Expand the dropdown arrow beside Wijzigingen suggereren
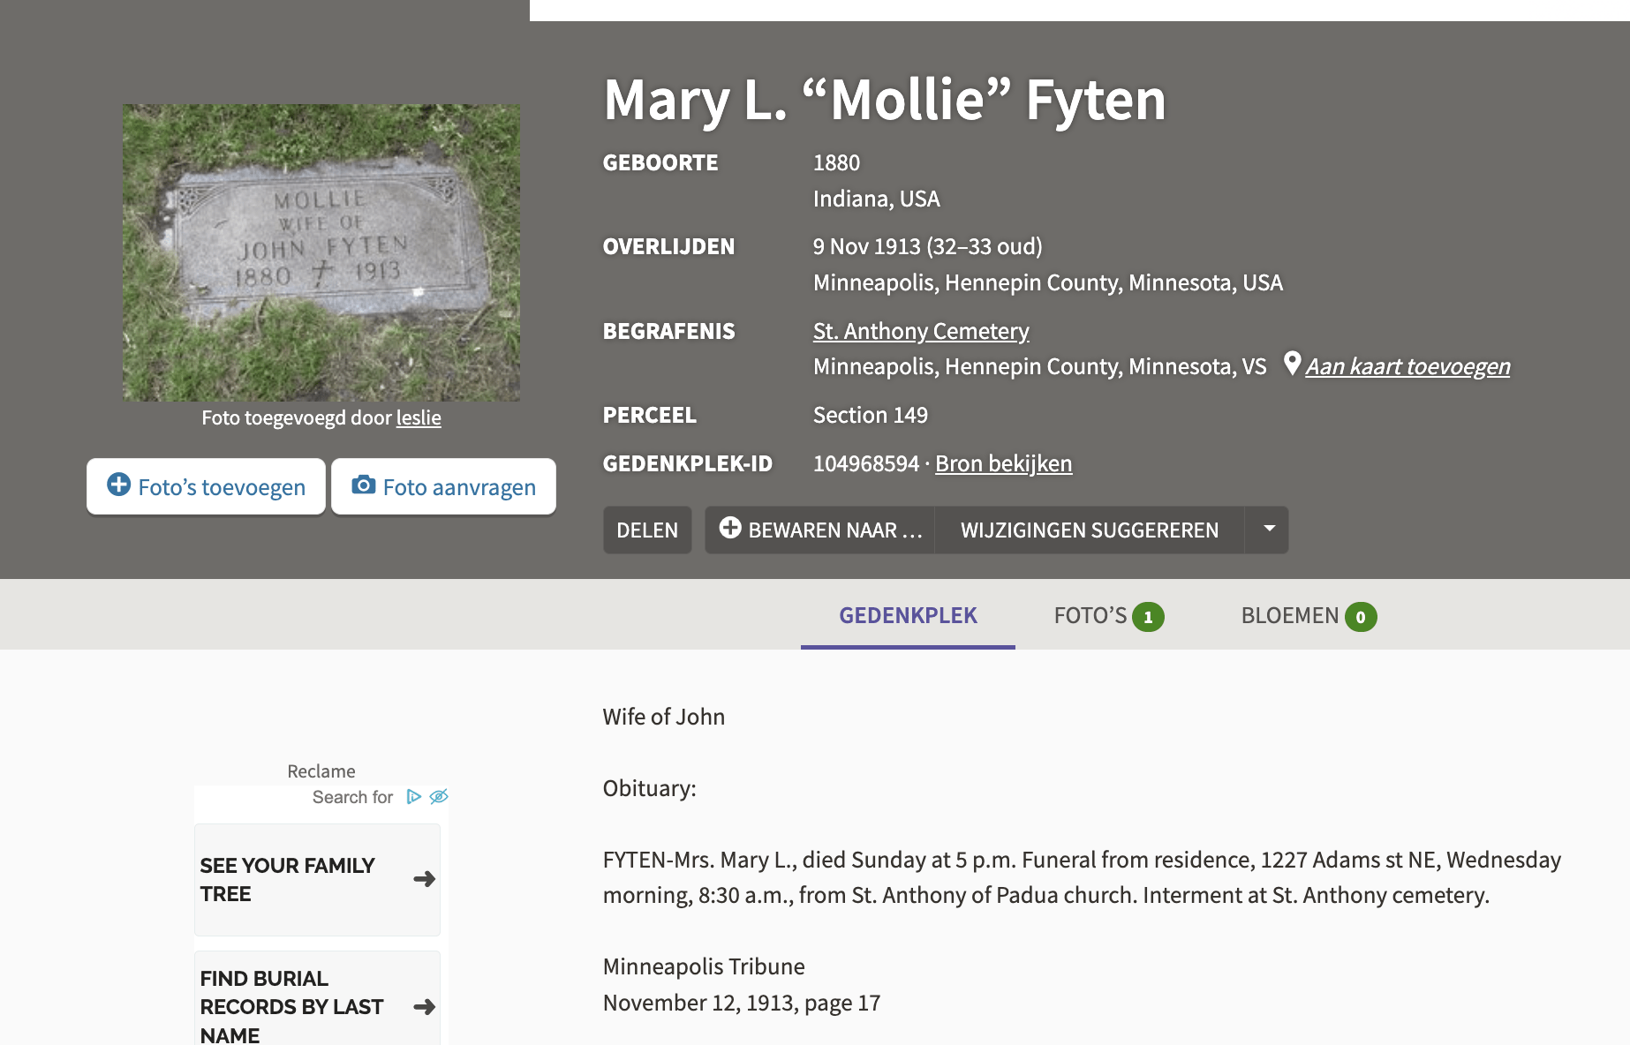The image size is (1630, 1045). [1269, 529]
